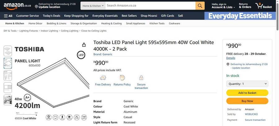
Task: Select the Small Appliances category tab
Action: tap(135, 24)
